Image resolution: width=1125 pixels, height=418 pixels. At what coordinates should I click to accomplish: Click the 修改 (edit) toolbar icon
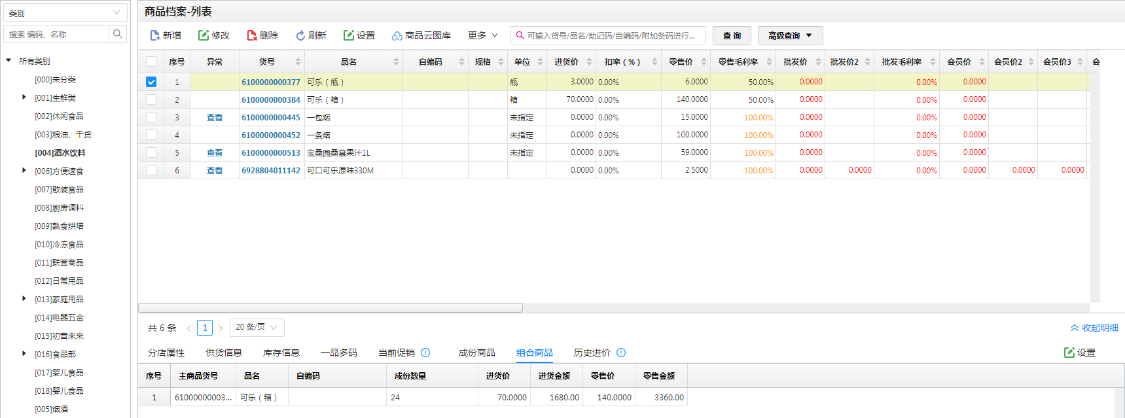pos(204,35)
